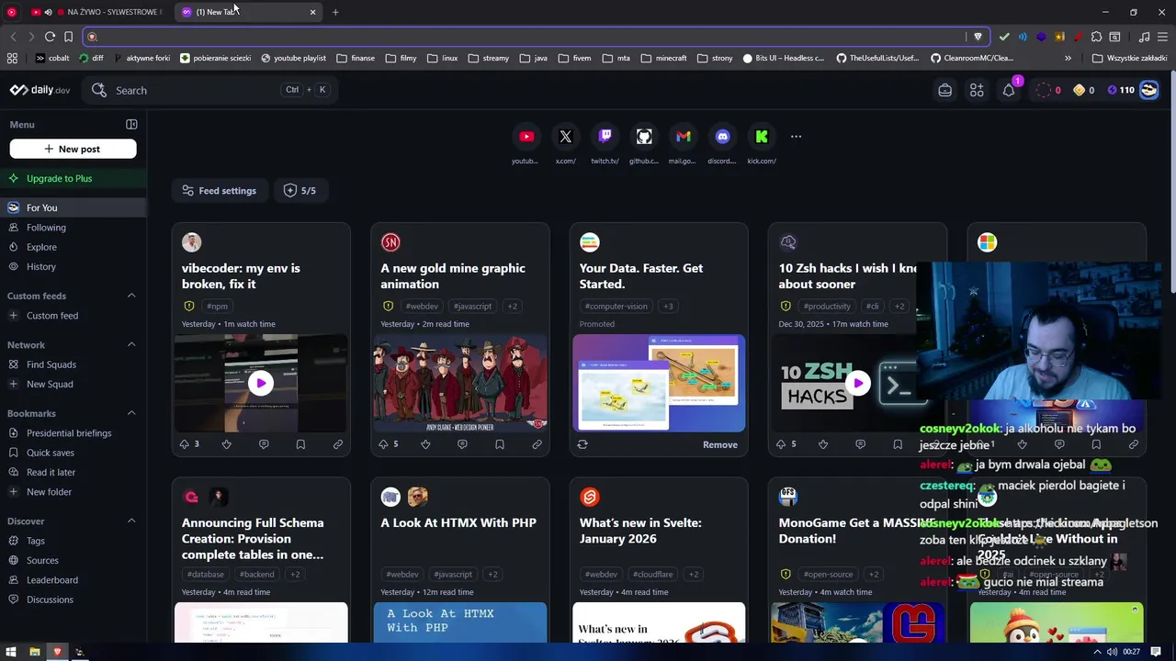Collapse the sidebar menu panel icon
Image resolution: width=1176 pixels, height=661 pixels.
131,125
